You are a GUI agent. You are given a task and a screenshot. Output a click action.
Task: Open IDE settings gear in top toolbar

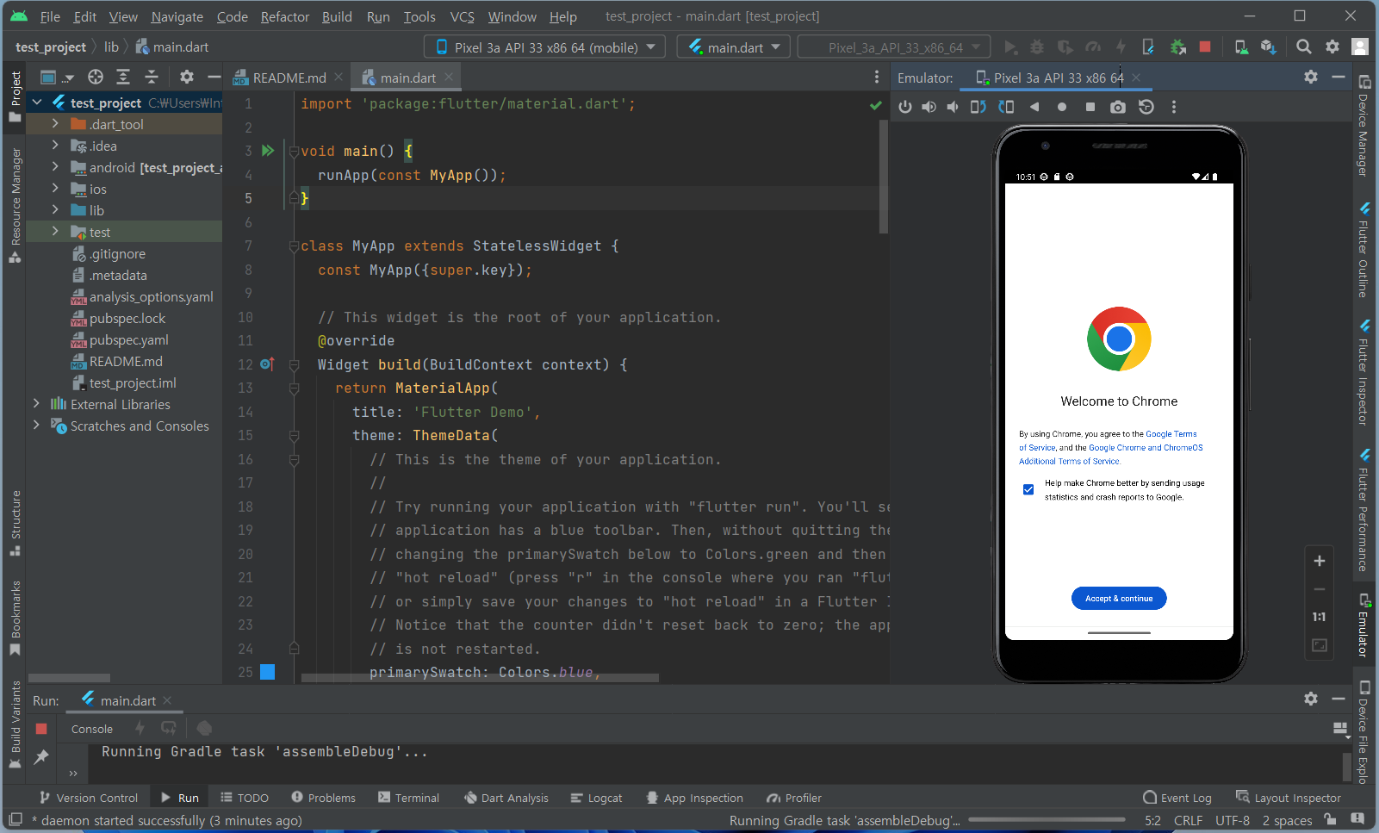point(1332,47)
